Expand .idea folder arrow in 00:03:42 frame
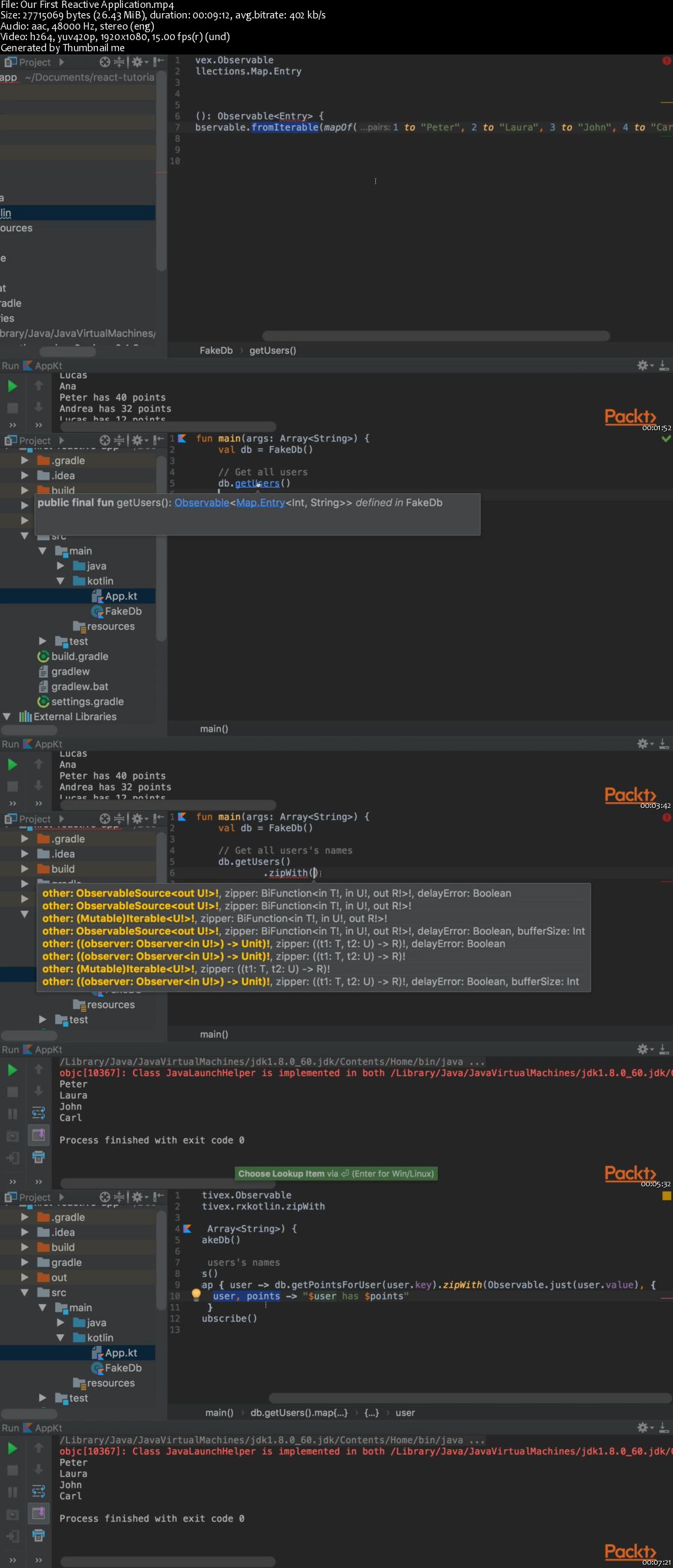Viewport: 673px width, 1568px height. [25, 475]
